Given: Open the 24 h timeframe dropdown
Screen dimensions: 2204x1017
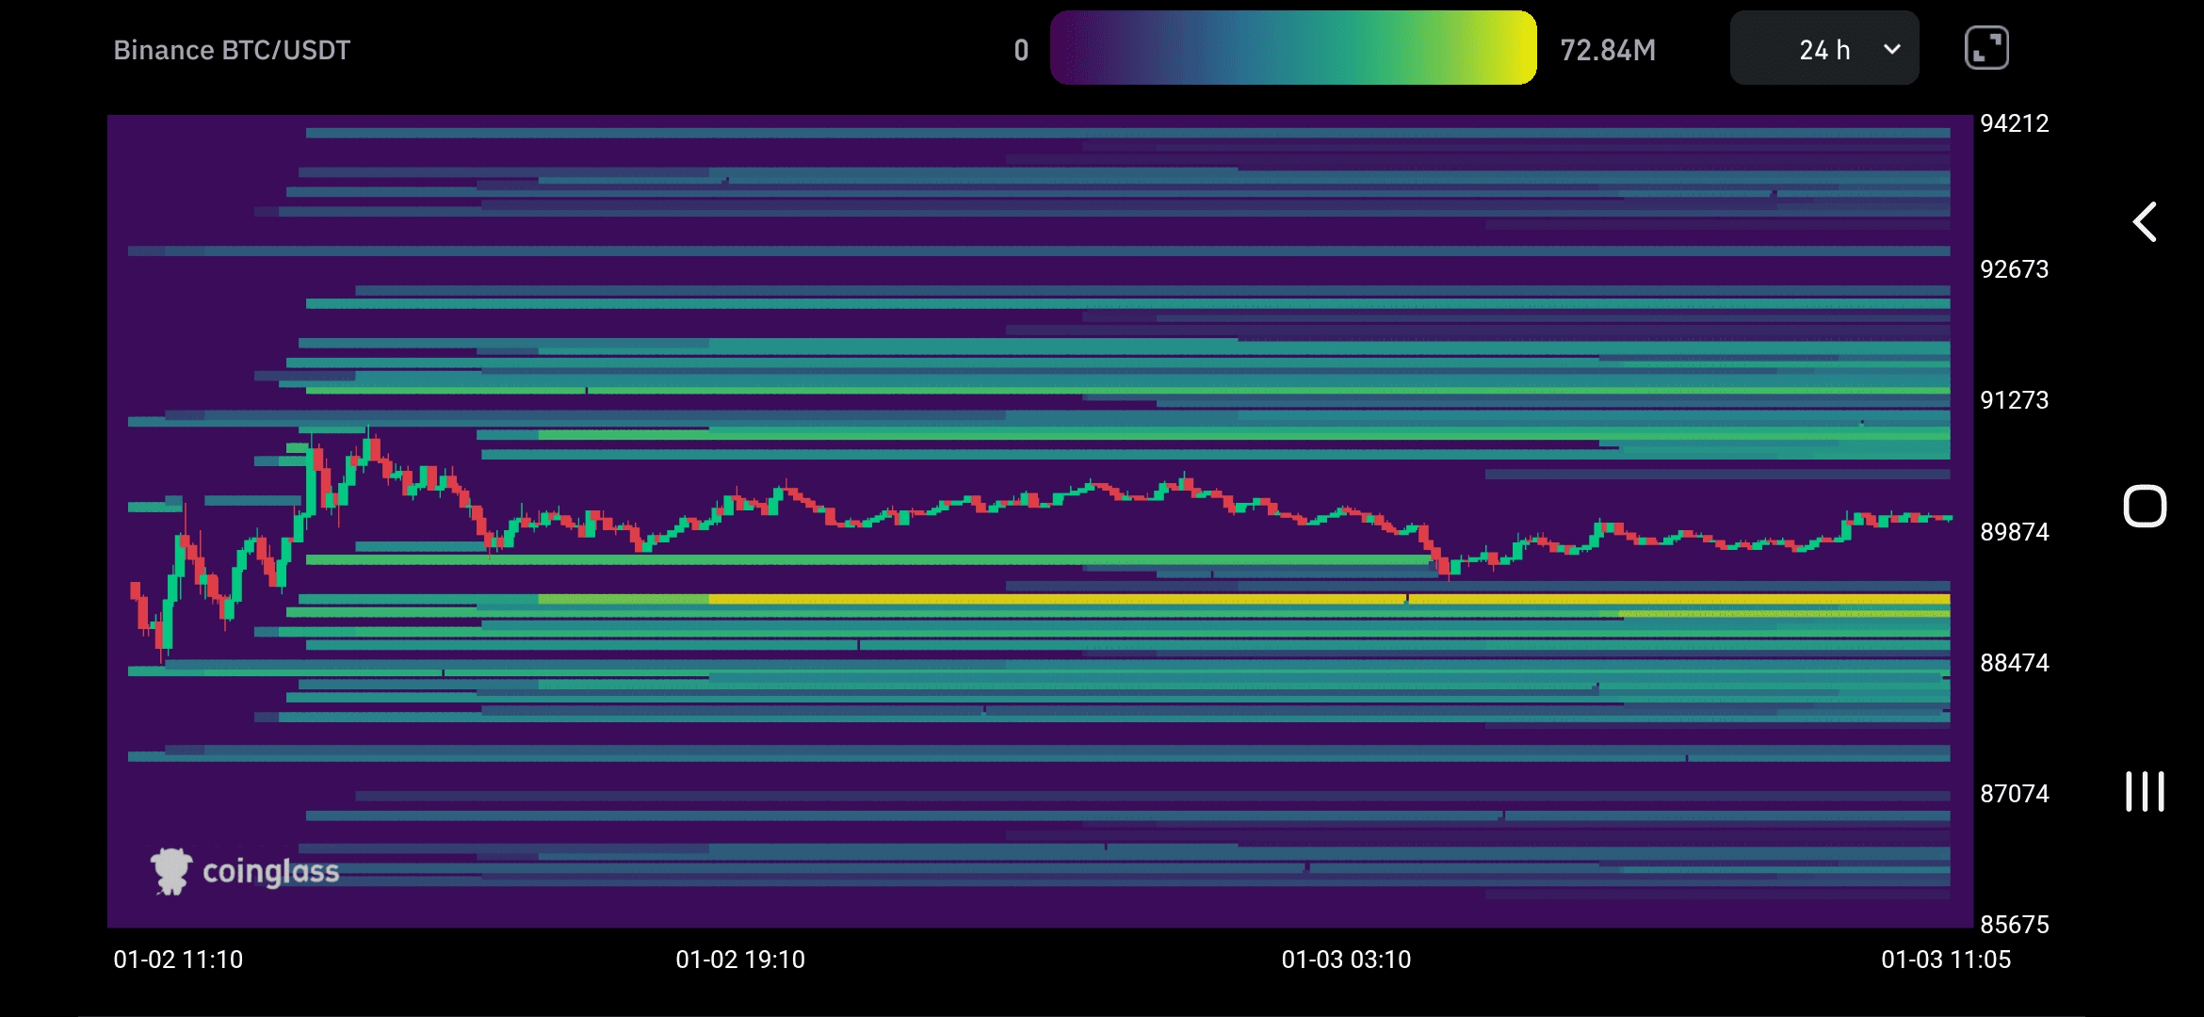Looking at the screenshot, I should pos(1823,49).
